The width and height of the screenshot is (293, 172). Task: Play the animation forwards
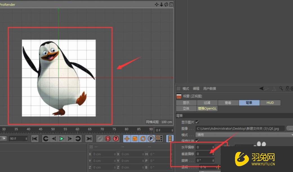62,139
